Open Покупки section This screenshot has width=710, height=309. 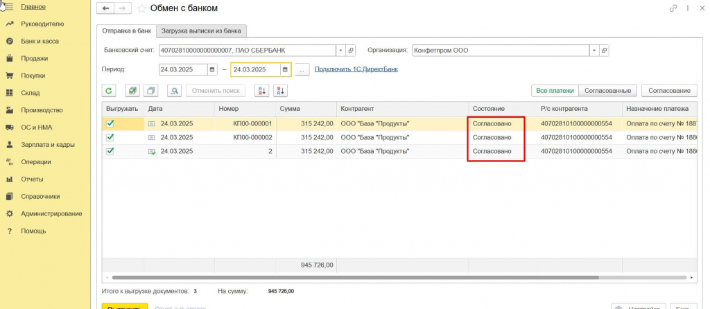(x=33, y=76)
